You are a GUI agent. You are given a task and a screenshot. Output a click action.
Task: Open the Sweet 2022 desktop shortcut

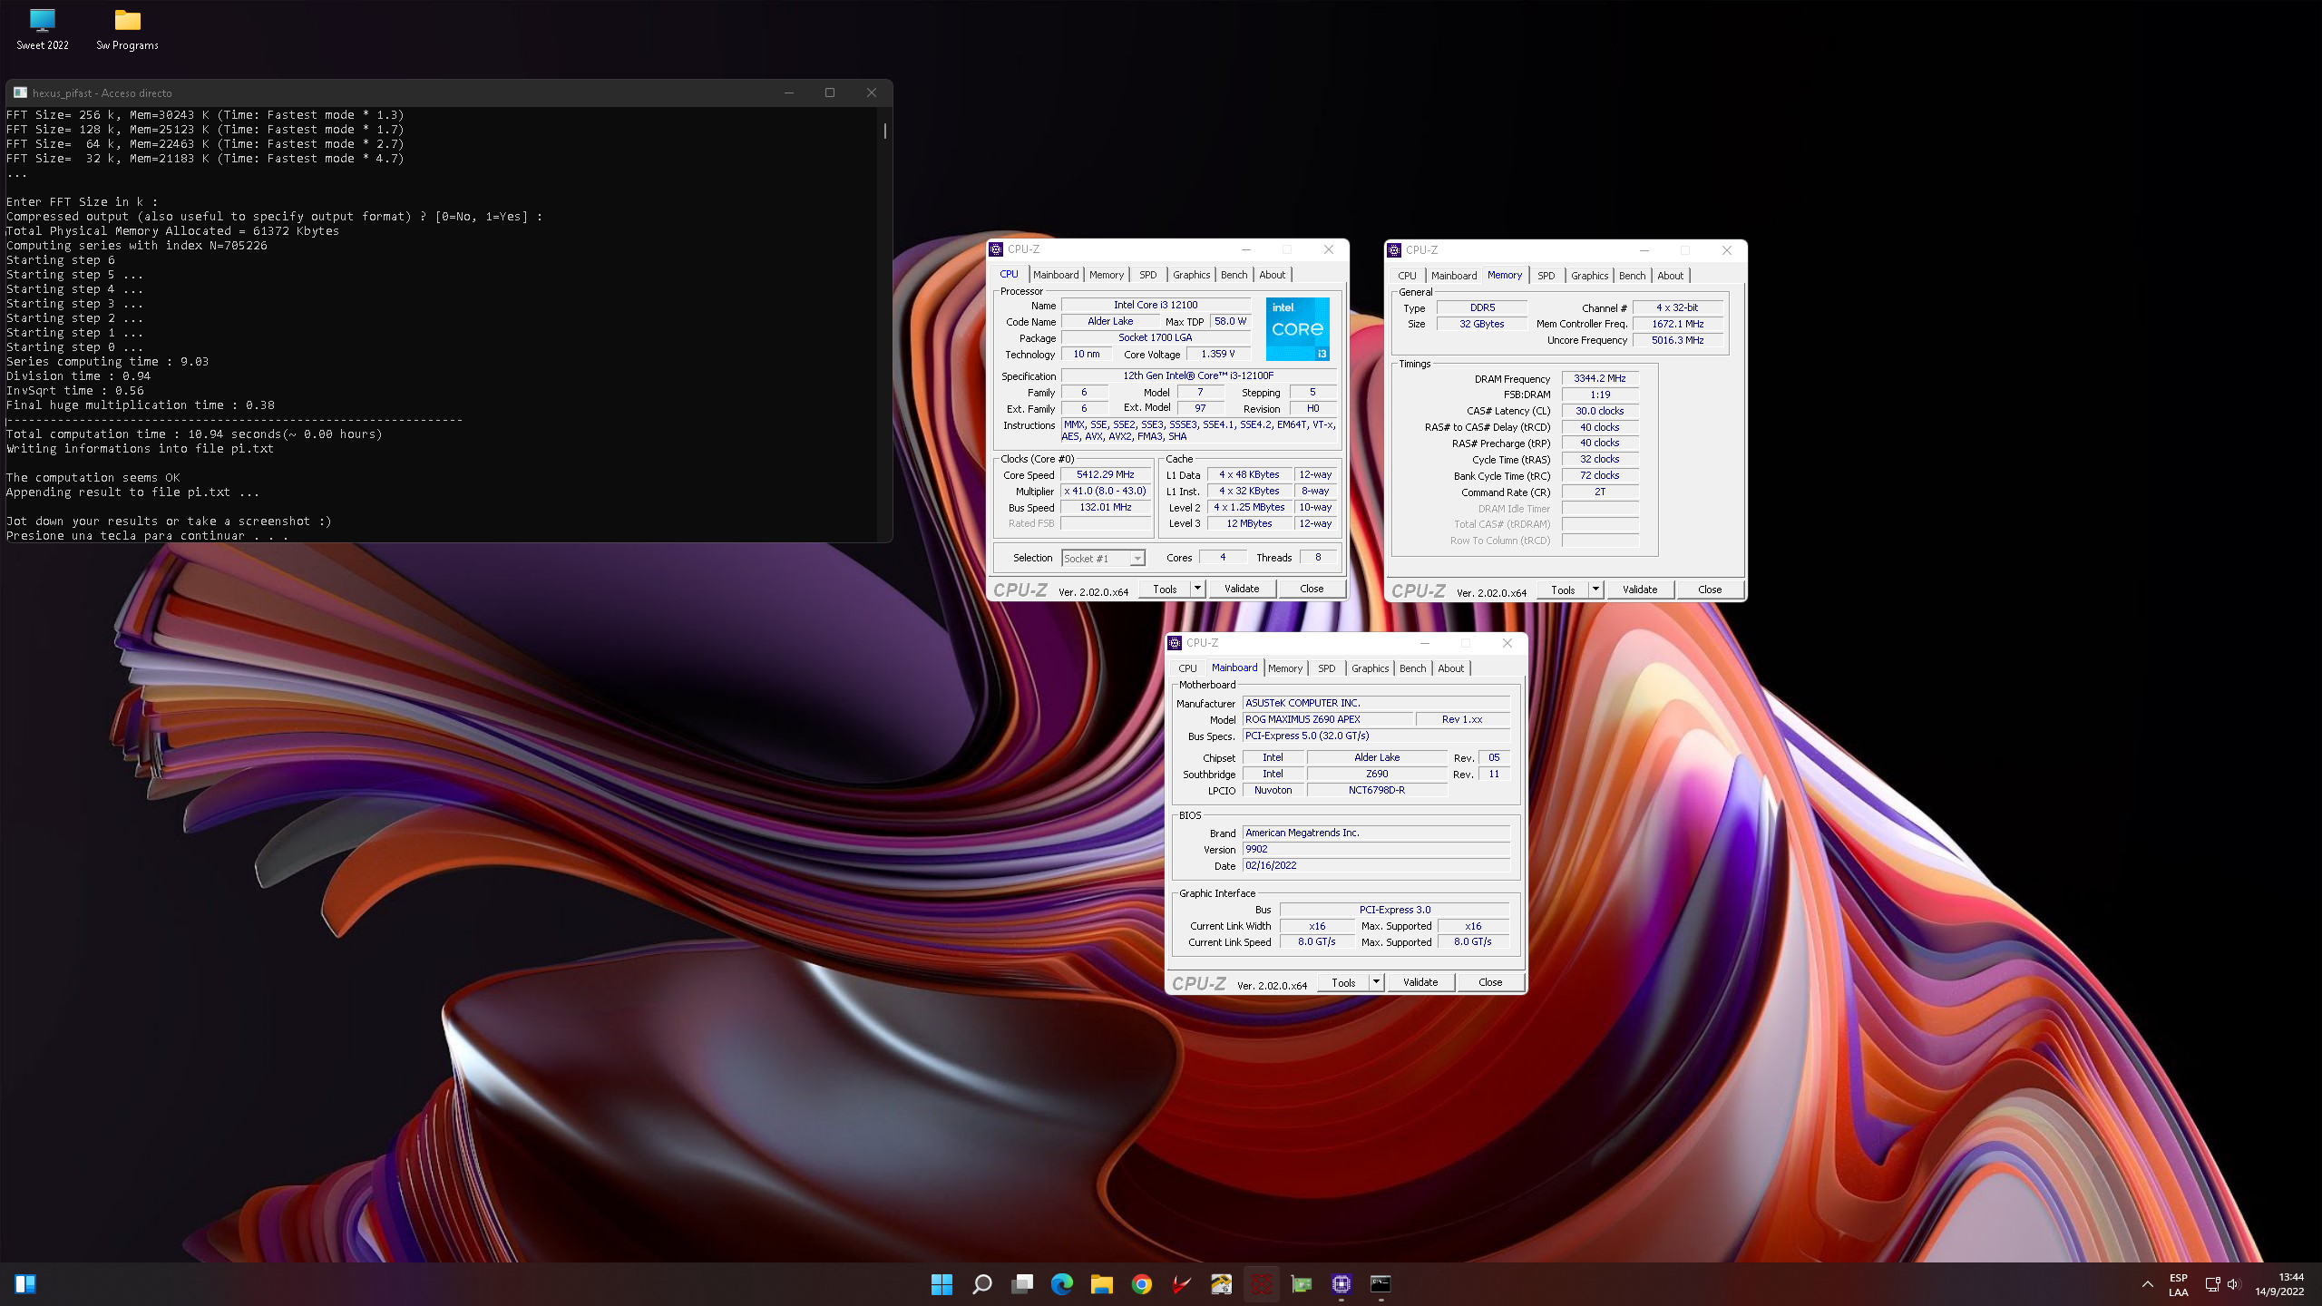(x=43, y=29)
